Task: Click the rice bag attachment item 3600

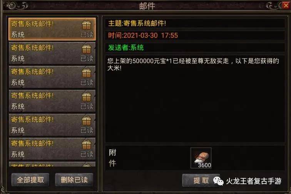Action: (x=201, y=158)
